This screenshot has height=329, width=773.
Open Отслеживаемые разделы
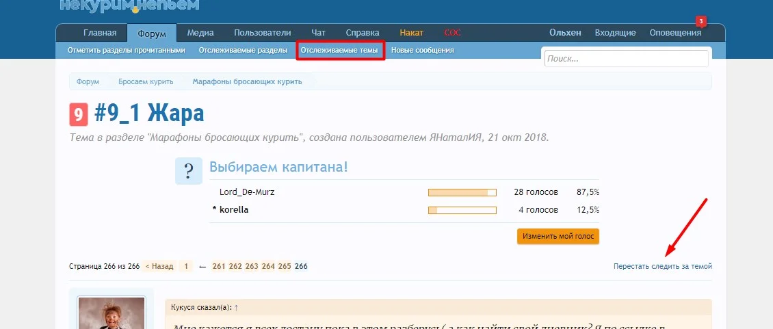pos(243,51)
